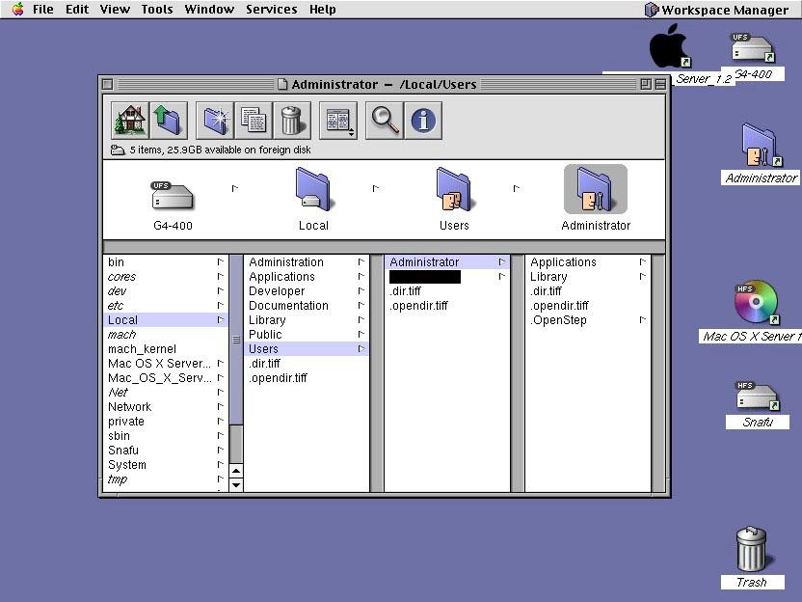Expand Applications arrow in second column
Screen dimensions: 802x602
click(x=361, y=277)
